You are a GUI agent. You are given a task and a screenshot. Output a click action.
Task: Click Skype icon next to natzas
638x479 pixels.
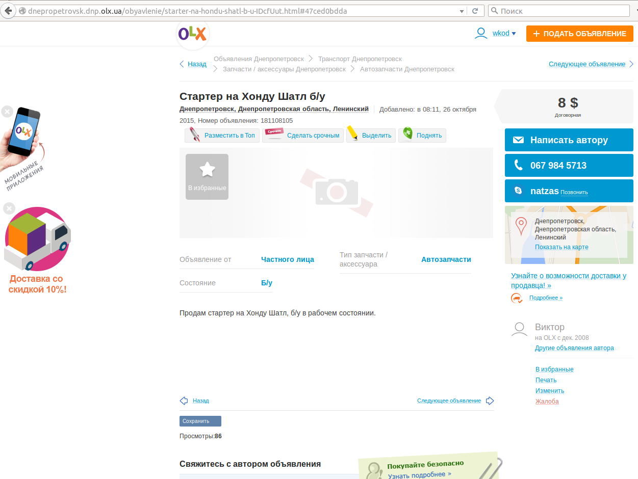(x=519, y=191)
